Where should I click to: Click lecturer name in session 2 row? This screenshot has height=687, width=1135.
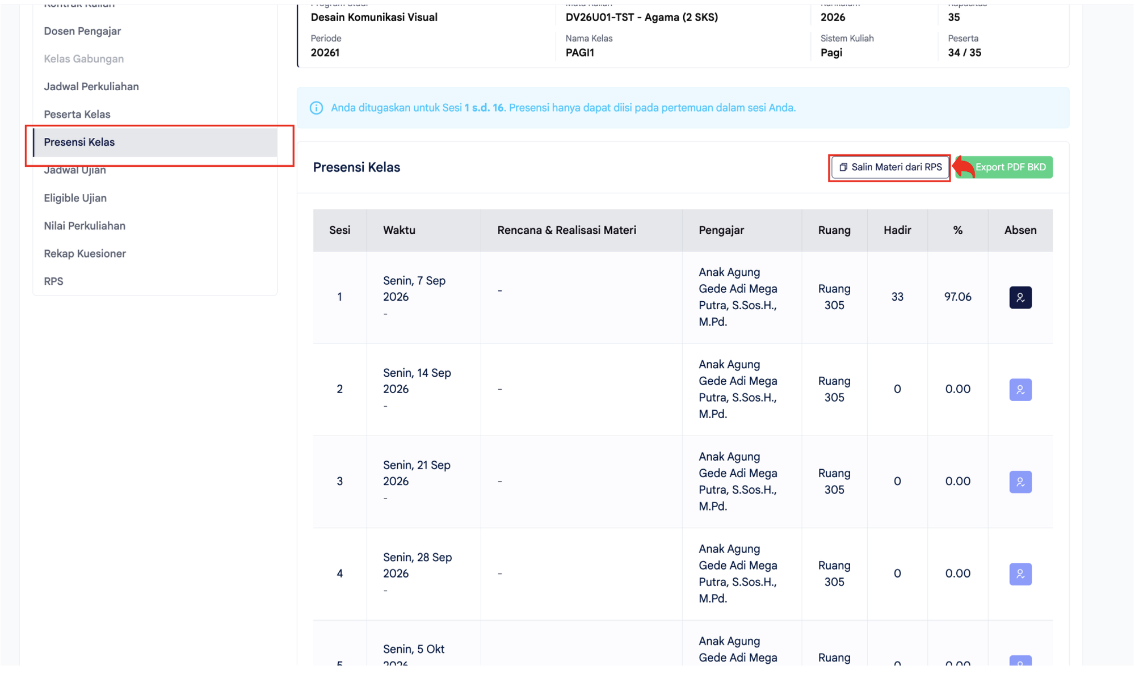click(738, 390)
